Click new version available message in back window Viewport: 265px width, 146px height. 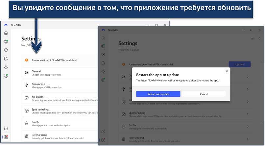click(x=54, y=60)
